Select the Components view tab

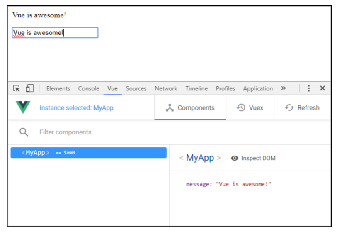190,108
